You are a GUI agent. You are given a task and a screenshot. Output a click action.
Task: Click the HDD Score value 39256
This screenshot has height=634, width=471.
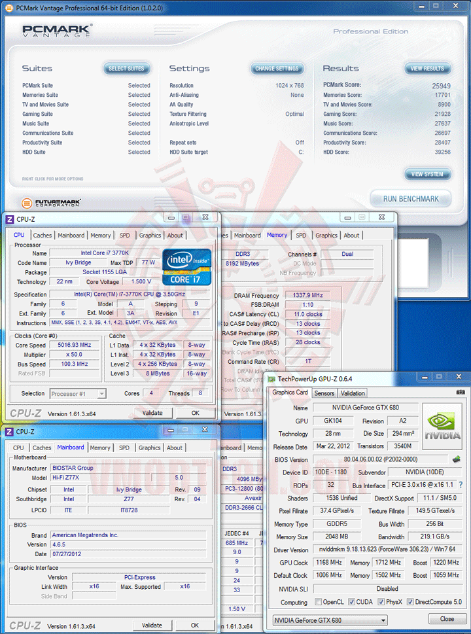(x=442, y=152)
